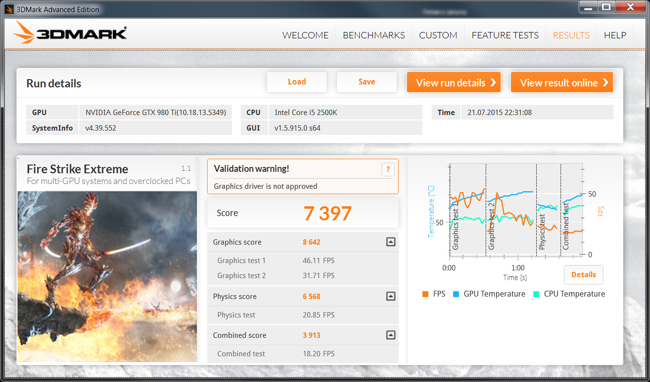The height and width of the screenshot is (382, 650).
Task: Open the Welcome tab
Action: tap(305, 35)
